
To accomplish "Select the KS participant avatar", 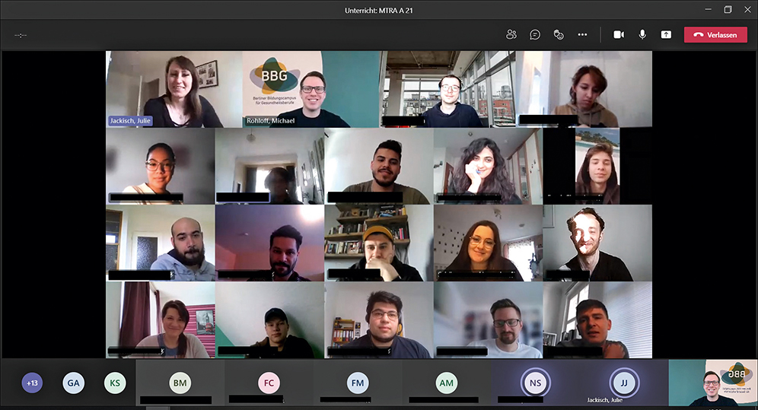I will [115, 383].
